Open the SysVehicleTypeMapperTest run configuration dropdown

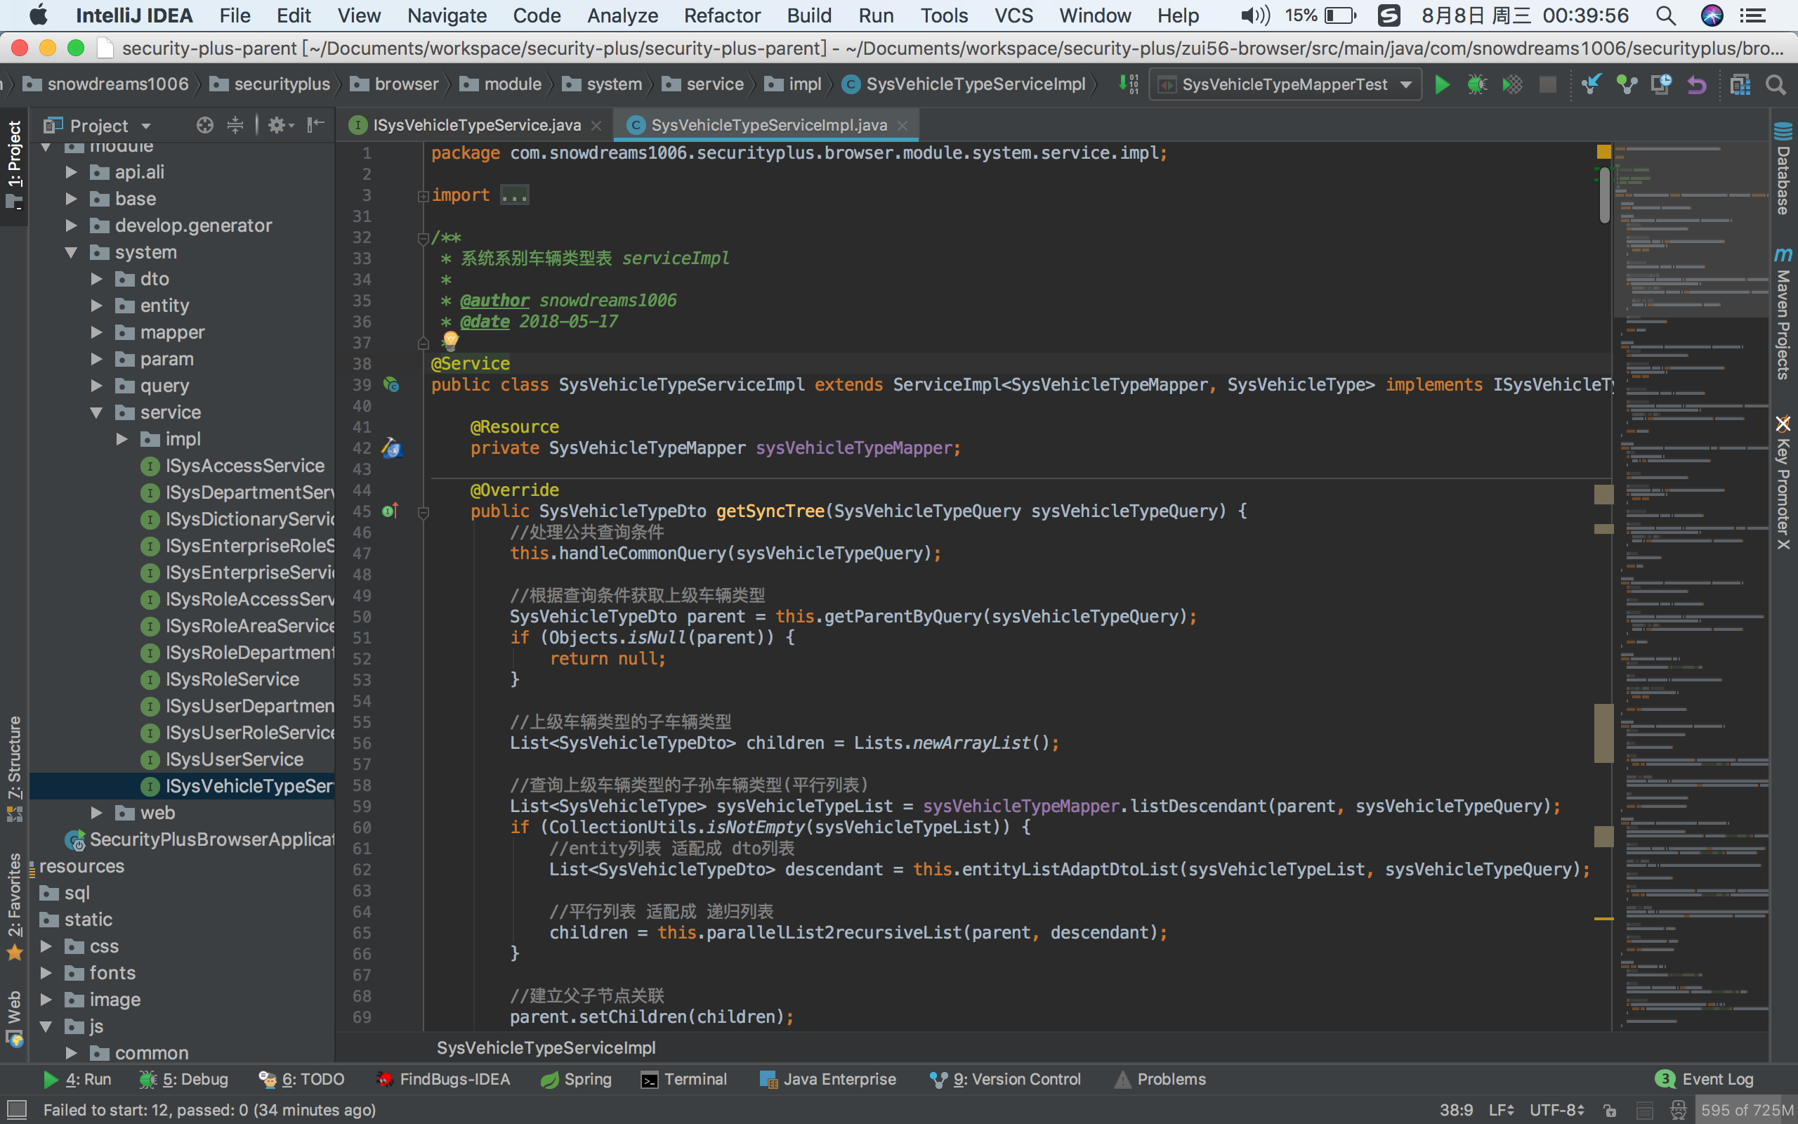coord(1285,85)
